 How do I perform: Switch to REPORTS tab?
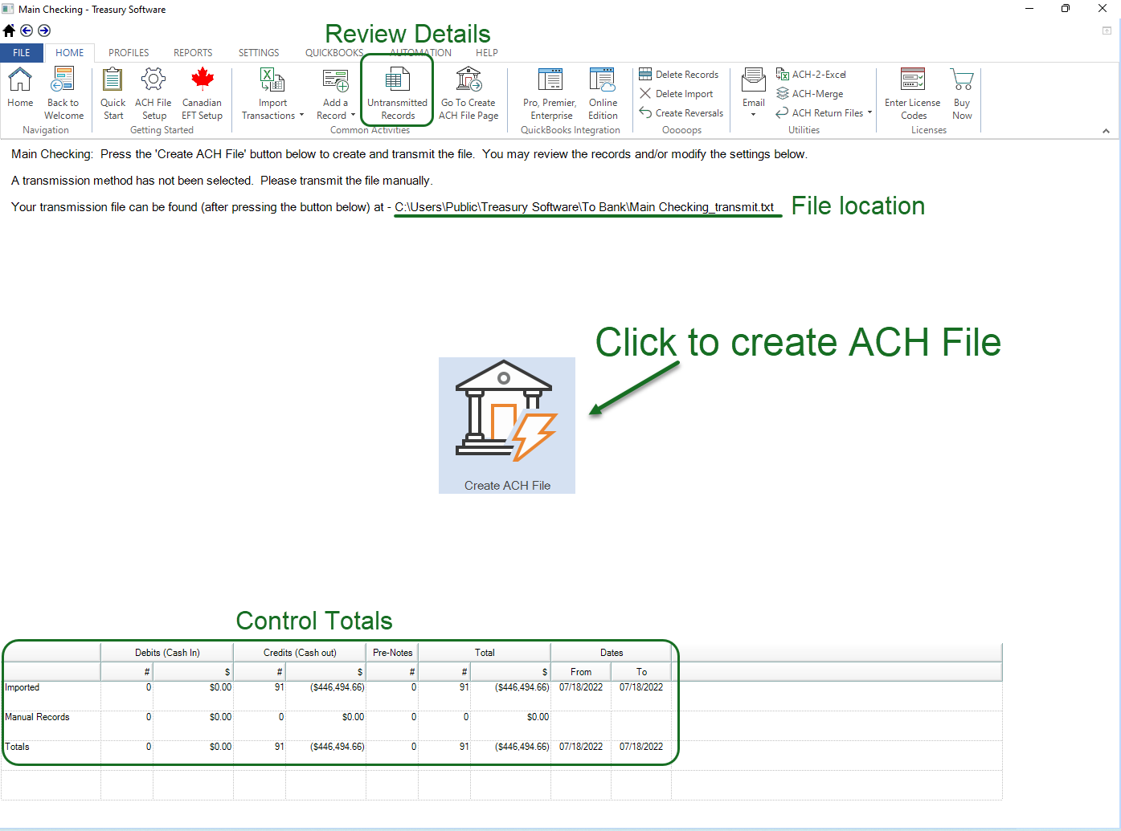193,53
